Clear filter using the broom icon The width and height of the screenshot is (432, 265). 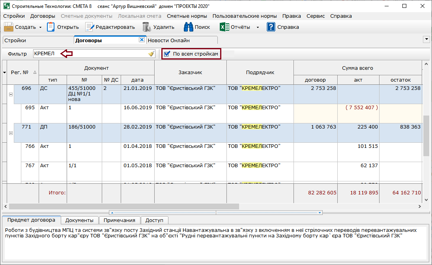click(x=151, y=54)
